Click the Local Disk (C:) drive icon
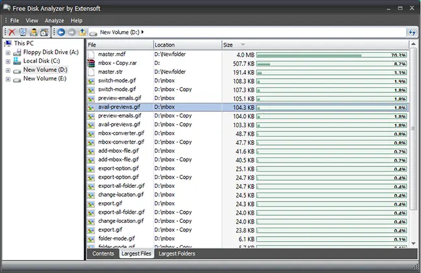 pyautogui.click(x=17, y=61)
